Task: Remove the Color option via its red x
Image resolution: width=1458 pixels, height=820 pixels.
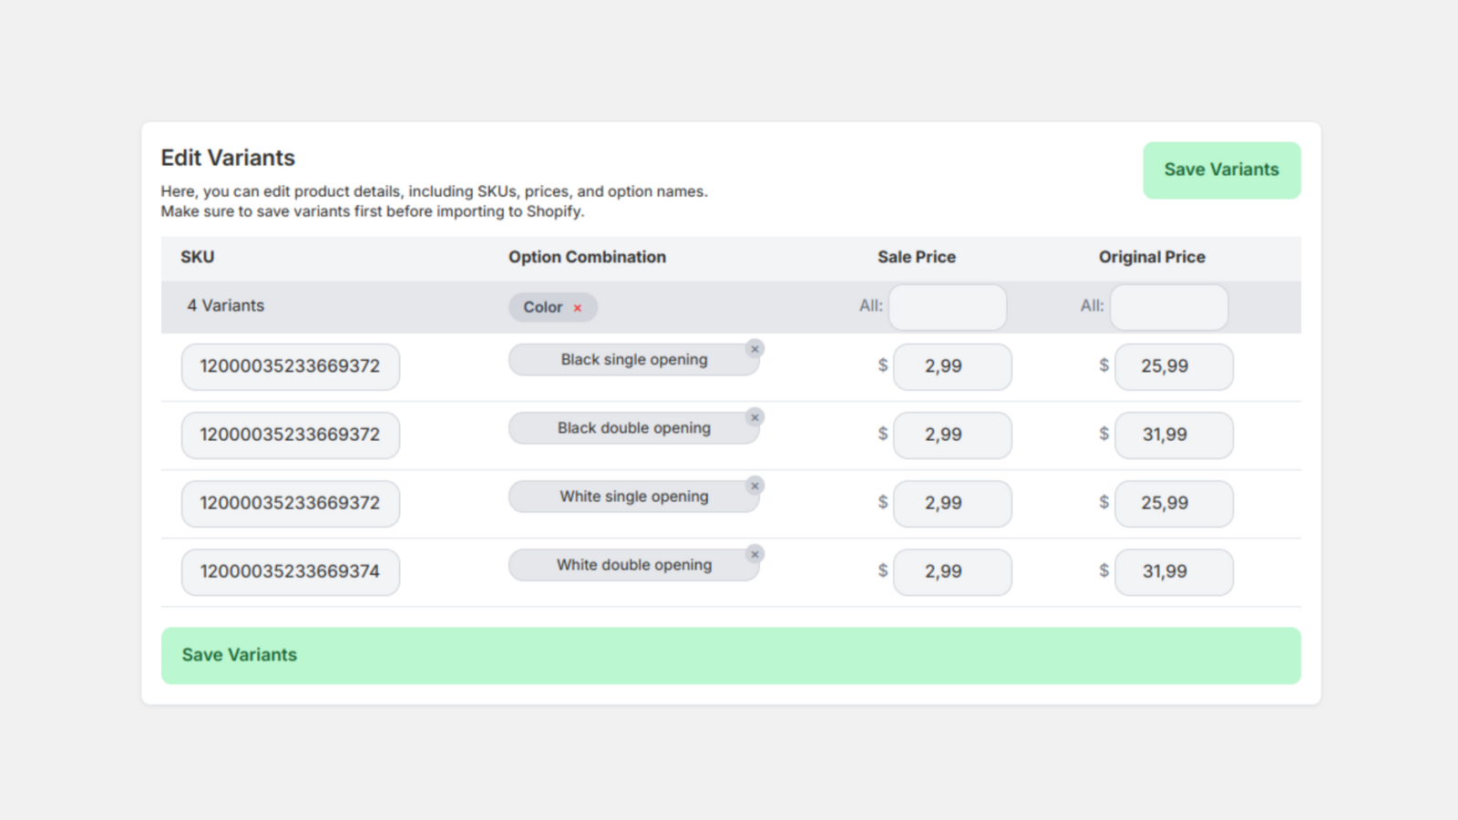Action: pyautogui.click(x=577, y=308)
